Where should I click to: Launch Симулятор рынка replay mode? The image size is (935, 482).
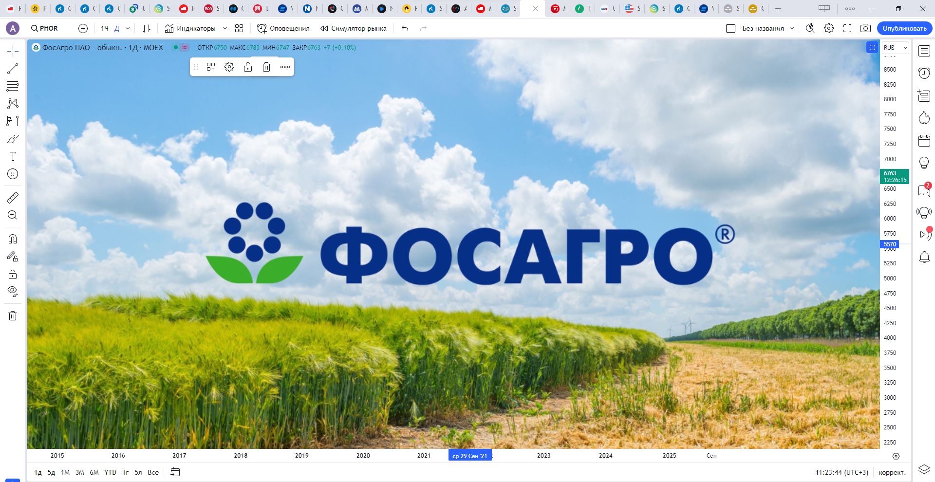354,28
